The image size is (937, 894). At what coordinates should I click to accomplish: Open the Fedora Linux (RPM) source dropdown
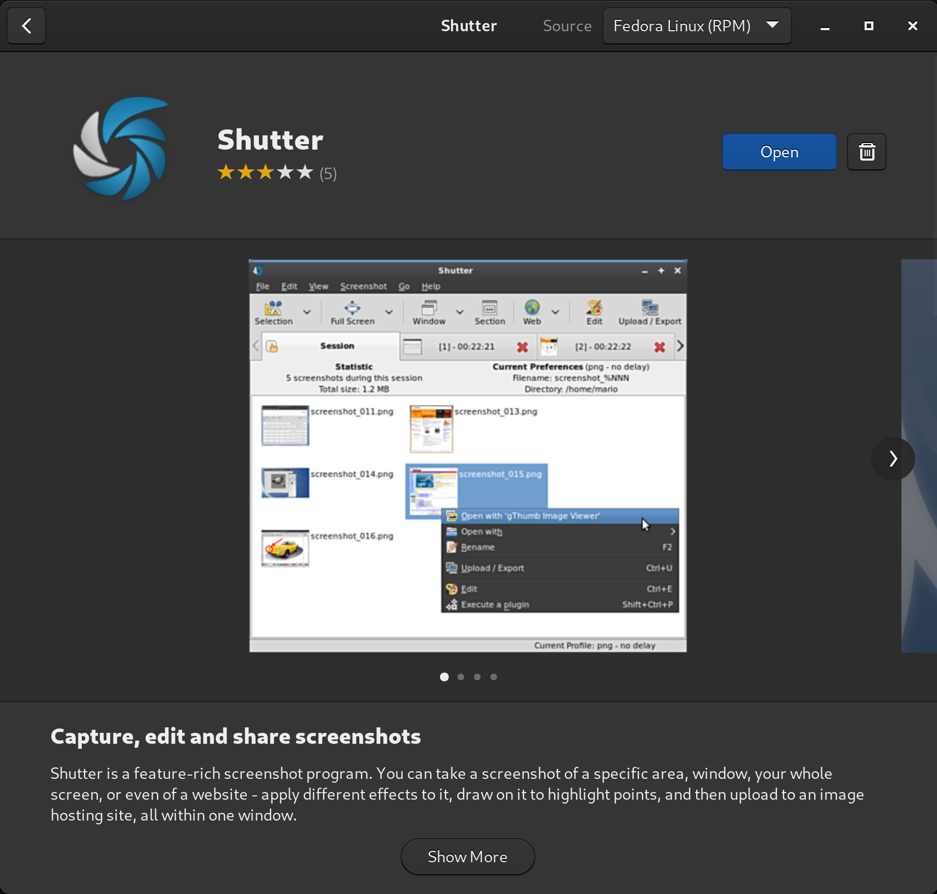click(696, 26)
